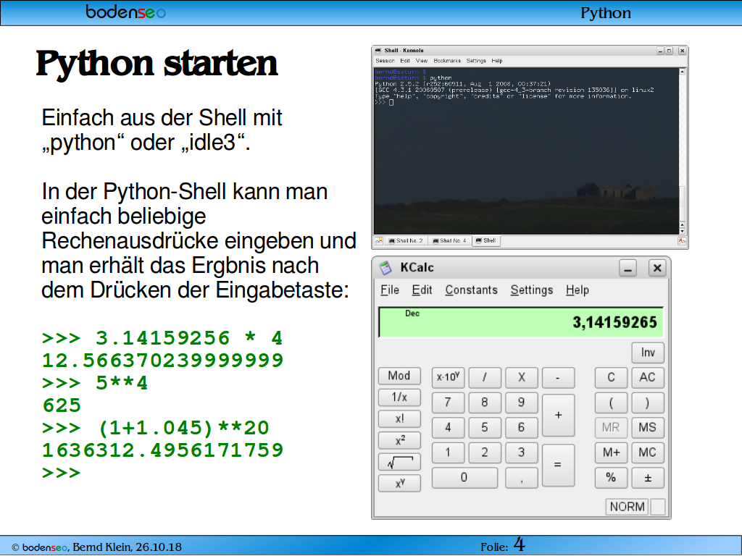
Task: Click the 1/x reciprocal button
Action: pyautogui.click(x=399, y=397)
